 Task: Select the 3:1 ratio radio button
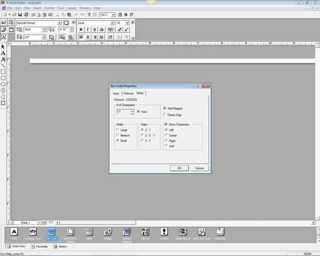pyautogui.click(x=142, y=140)
